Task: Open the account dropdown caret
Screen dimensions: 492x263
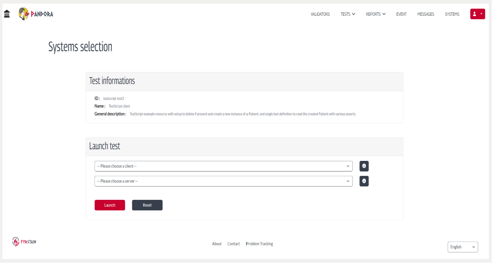Action: point(481,14)
